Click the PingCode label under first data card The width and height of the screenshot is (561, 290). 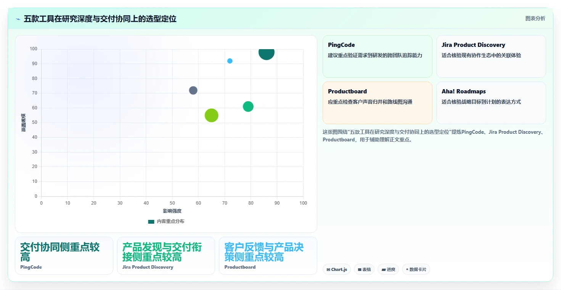click(x=31, y=267)
